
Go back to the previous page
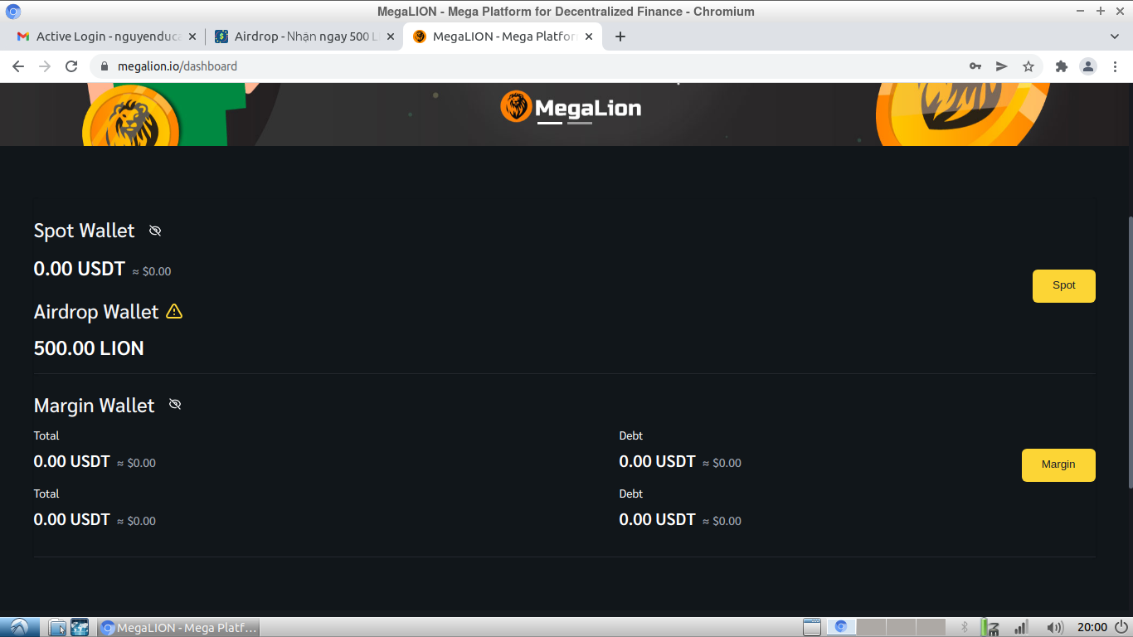point(18,66)
